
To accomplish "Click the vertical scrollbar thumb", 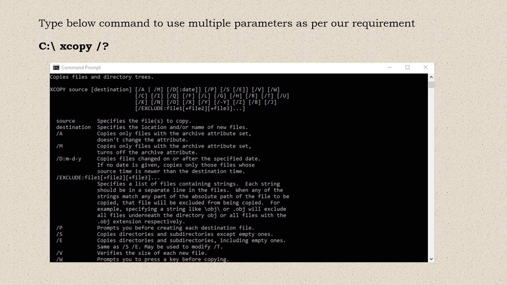I will (431, 85).
